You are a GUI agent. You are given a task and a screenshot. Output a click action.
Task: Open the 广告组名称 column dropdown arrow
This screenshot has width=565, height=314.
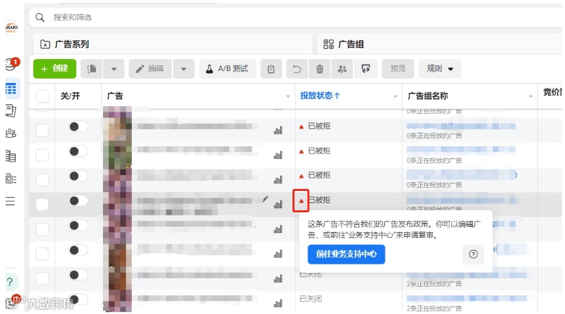530,96
